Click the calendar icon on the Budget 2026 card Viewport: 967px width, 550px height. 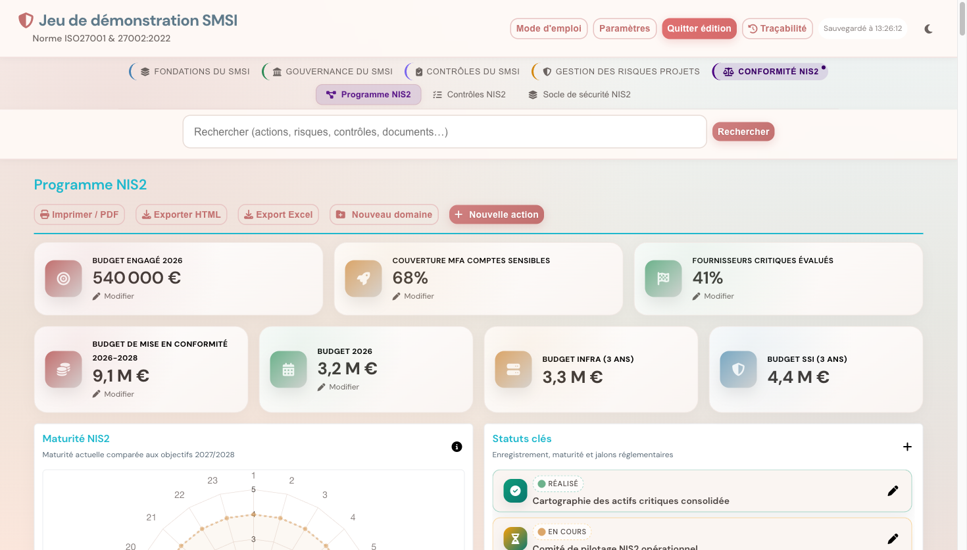coord(288,369)
